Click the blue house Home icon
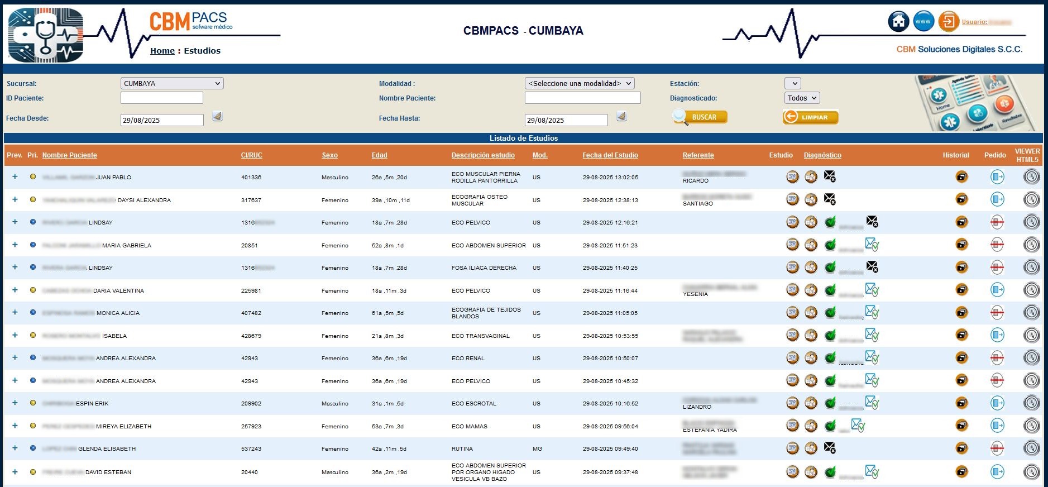This screenshot has height=487, width=1048. tap(898, 22)
